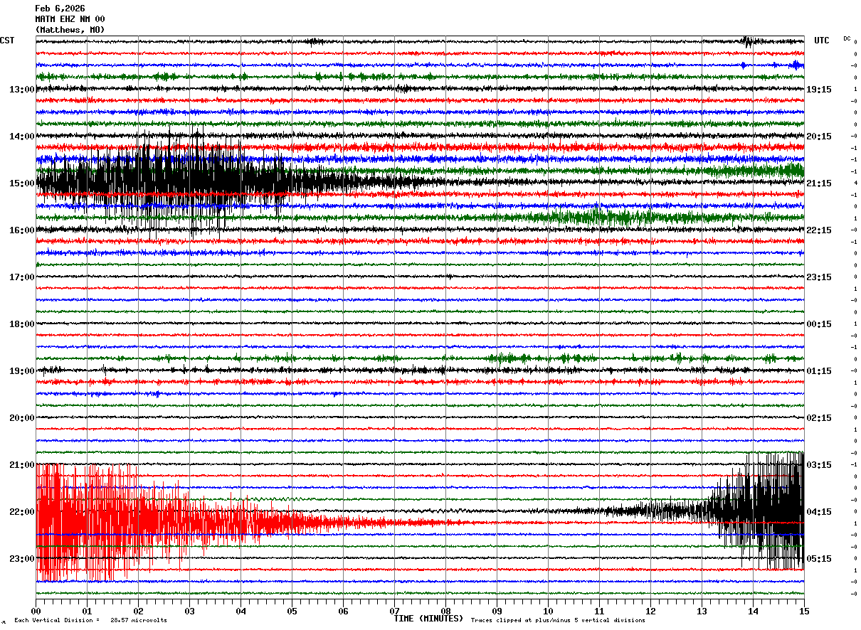Image resolution: width=861 pixels, height=630 pixels.
Task: Click the "Each Vertical Division = 28.57 microvolts" note
Action: point(90,621)
